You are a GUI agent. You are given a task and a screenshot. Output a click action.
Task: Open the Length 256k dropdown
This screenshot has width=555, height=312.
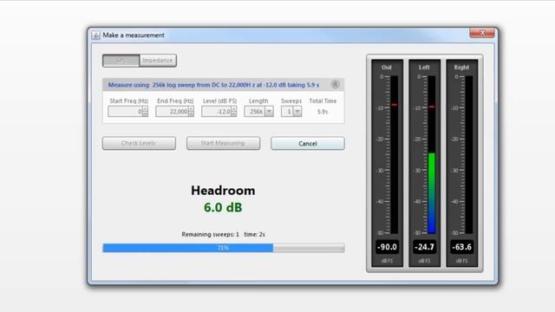[x=258, y=112]
